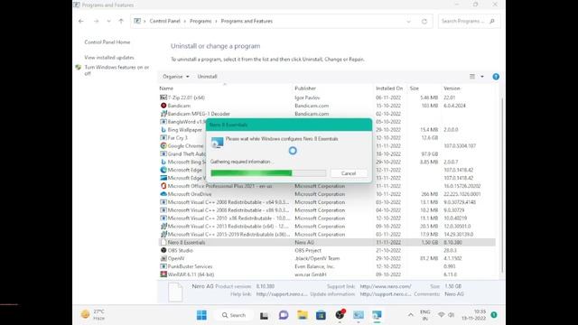Open File Explorer from taskbar
Viewport: 578px width, 325px height.
point(303,315)
